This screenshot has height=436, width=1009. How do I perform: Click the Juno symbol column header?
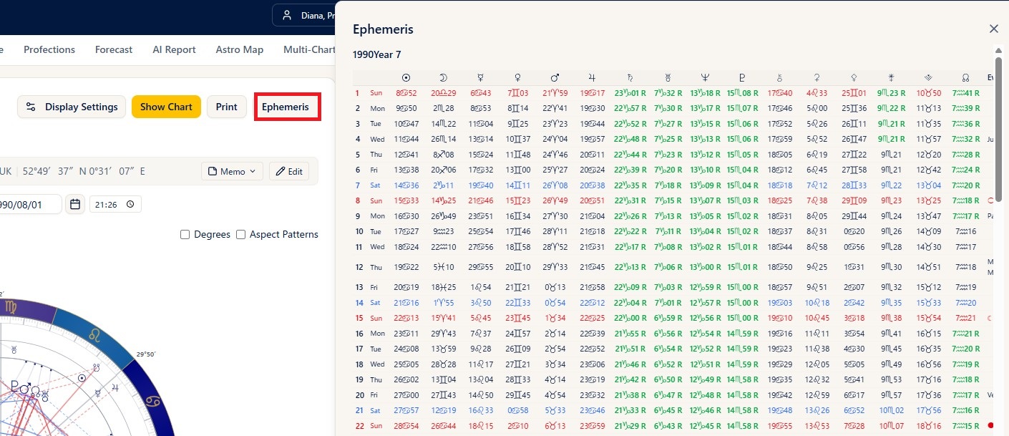coord(891,77)
